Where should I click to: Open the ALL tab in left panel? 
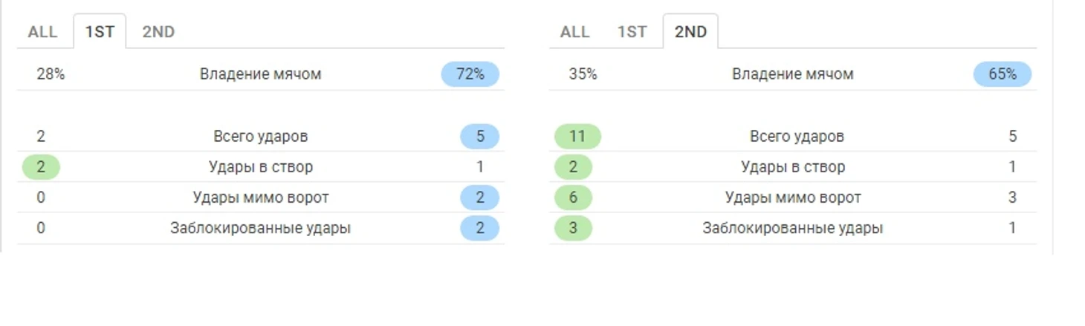pos(43,32)
